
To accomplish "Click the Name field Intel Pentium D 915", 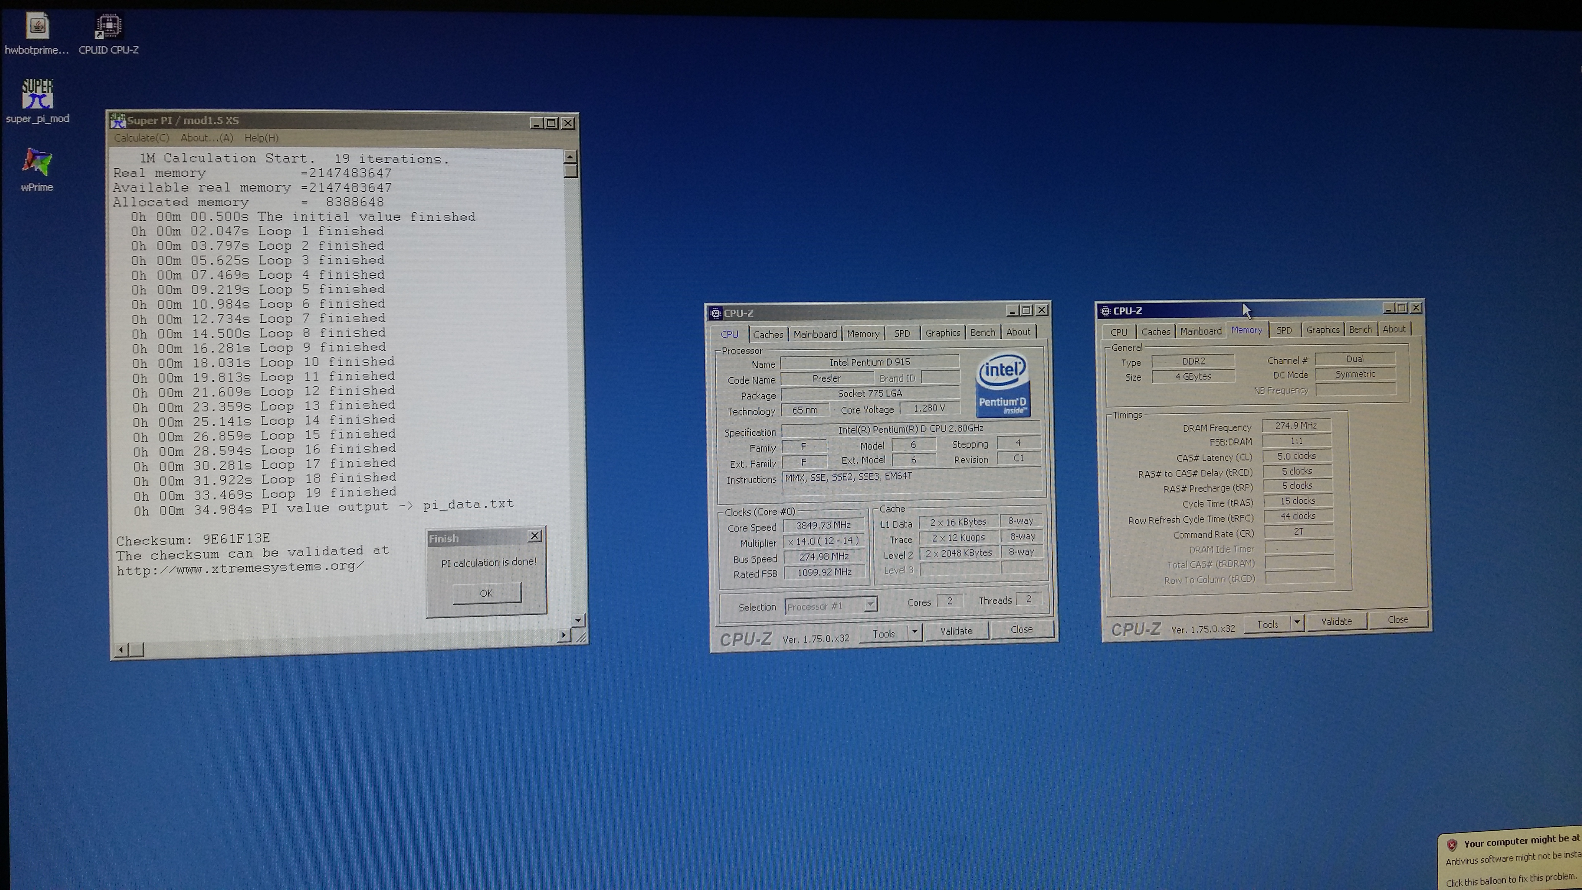I will tap(870, 362).
